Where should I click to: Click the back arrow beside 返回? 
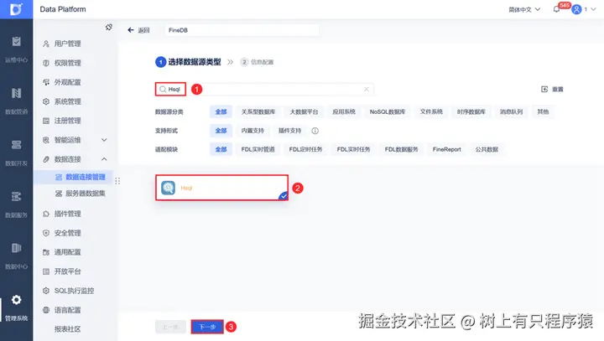131,30
